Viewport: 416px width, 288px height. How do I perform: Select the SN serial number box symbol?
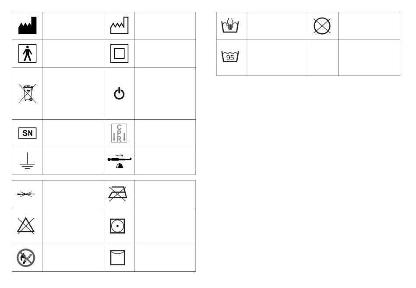click(x=27, y=133)
